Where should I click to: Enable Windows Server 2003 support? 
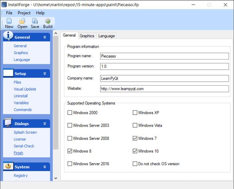70,125
